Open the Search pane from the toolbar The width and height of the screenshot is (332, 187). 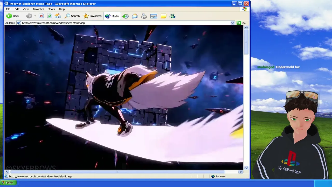[x=72, y=16]
